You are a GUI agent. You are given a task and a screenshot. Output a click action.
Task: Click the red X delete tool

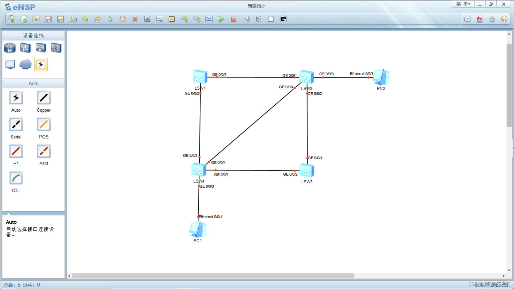tap(135, 19)
